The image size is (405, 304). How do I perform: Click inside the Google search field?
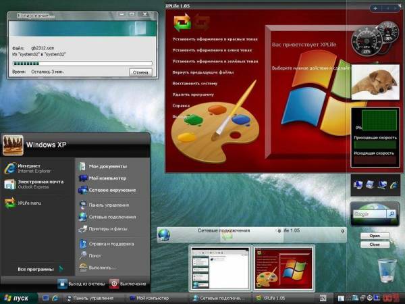click(369, 214)
